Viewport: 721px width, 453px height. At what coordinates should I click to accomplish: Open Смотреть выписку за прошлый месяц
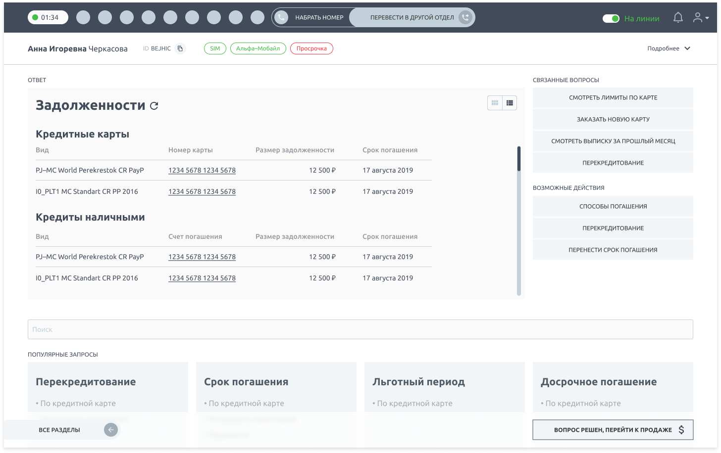pyautogui.click(x=613, y=141)
